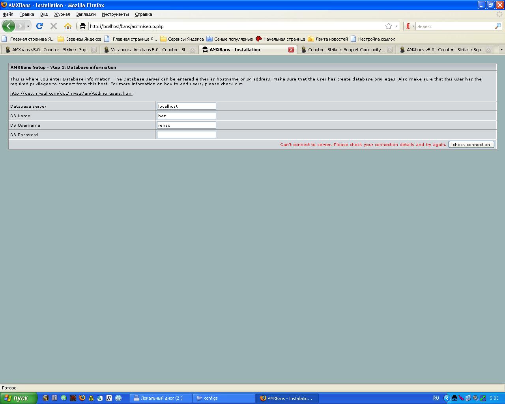
Task: Click the Apache feather tray icon
Action: pyautogui.click(x=461, y=398)
